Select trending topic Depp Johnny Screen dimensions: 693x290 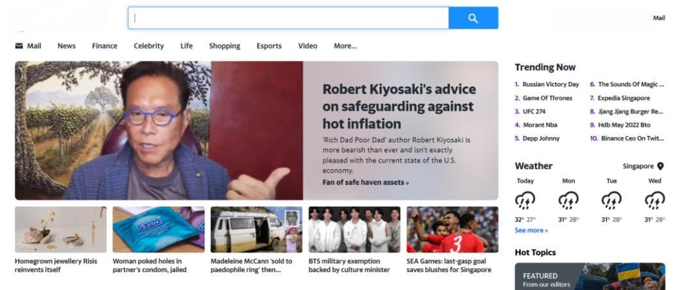click(541, 138)
